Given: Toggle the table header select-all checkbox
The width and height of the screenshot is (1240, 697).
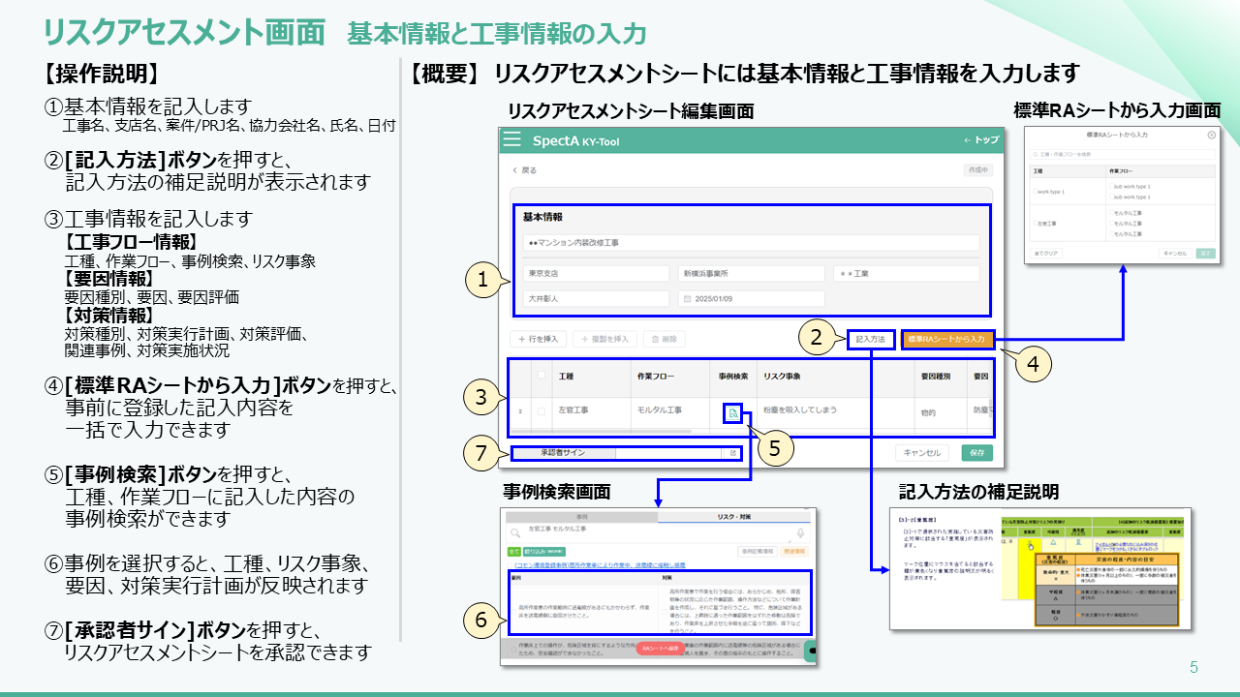Looking at the screenshot, I should coord(542,376).
